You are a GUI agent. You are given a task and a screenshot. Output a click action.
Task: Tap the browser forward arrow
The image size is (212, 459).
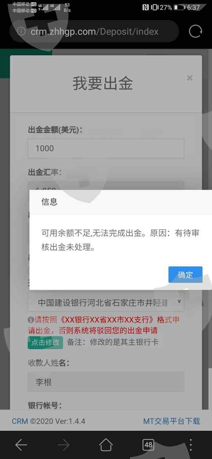click(64, 445)
